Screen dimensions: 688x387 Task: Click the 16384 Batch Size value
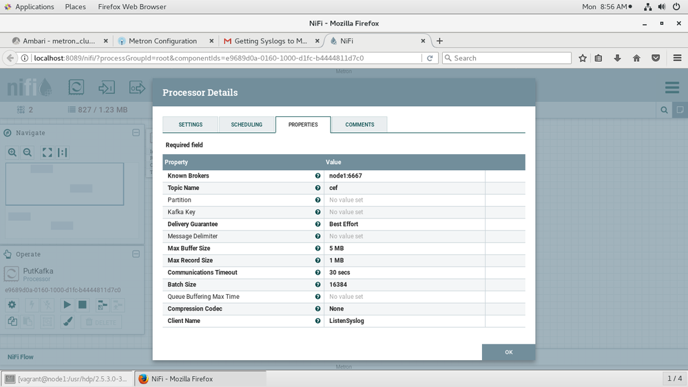[x=338, y=284]
